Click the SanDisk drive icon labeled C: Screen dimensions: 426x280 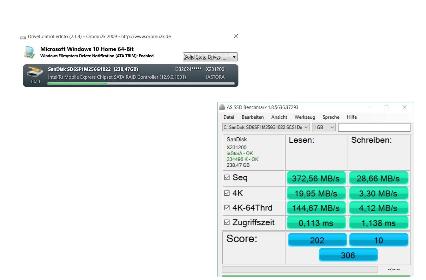click(x=35, y=72)
